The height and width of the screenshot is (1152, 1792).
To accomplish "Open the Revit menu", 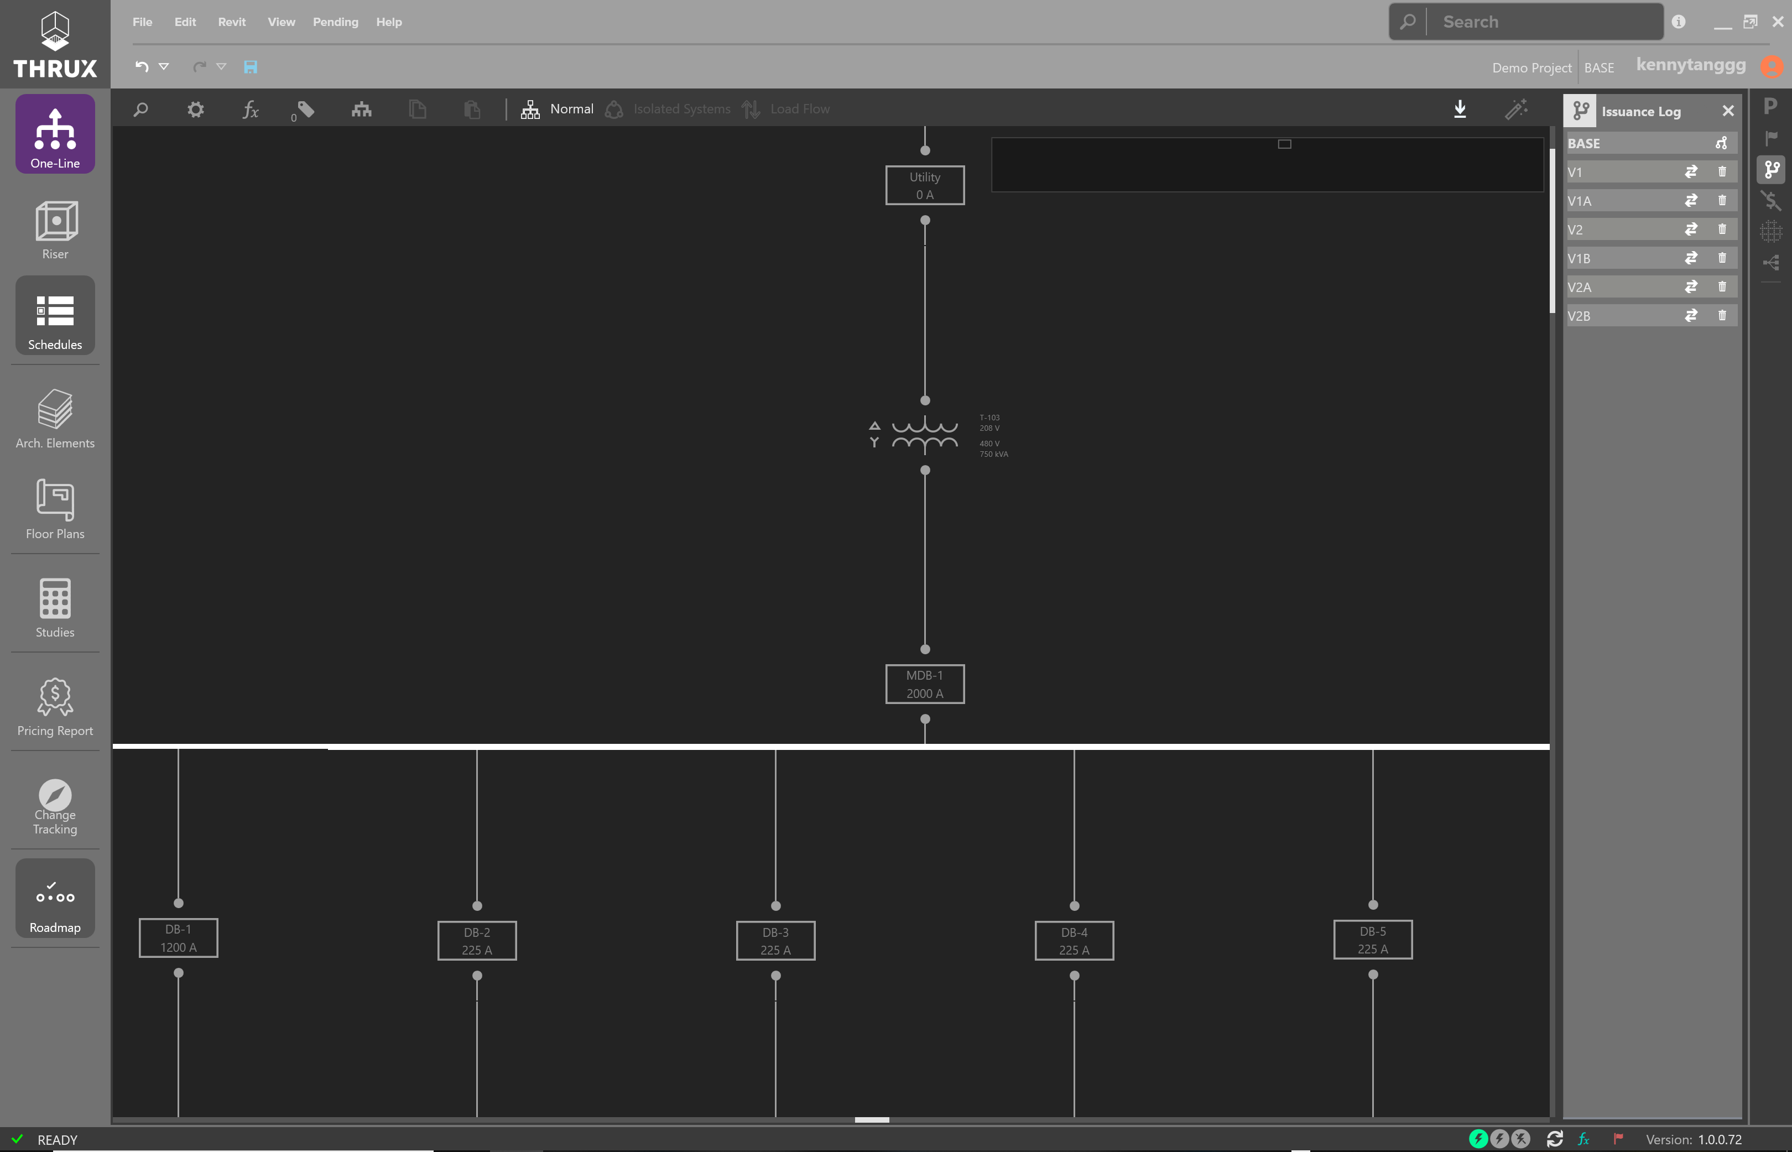I will [232, 22].
